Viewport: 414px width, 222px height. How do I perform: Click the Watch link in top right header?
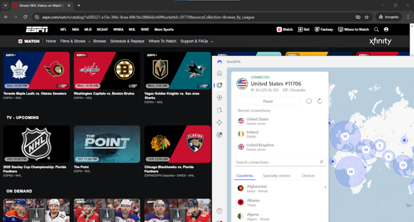coord(285,29)
